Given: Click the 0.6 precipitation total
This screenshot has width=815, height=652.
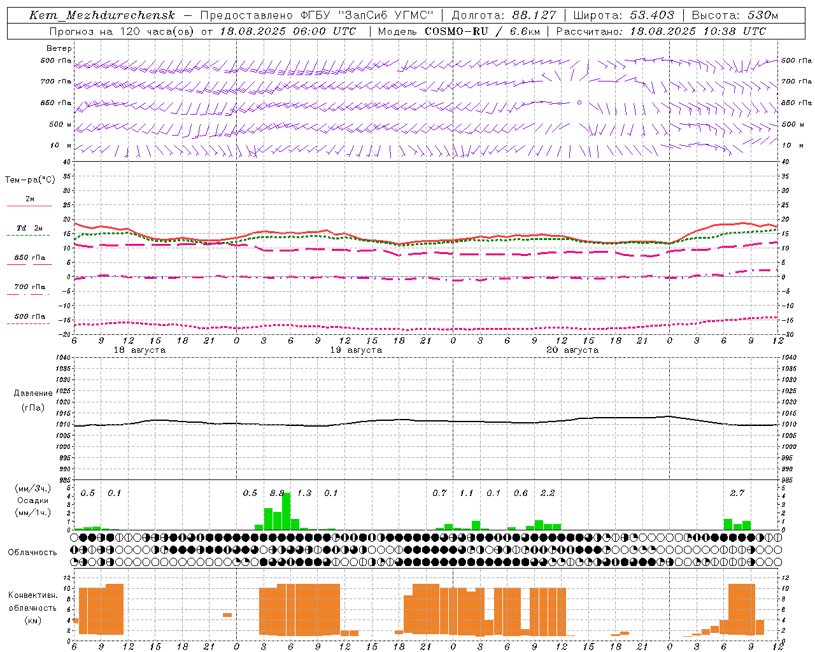Looking at the screenshot, I should pyautogui.click(x=521, y=493).
